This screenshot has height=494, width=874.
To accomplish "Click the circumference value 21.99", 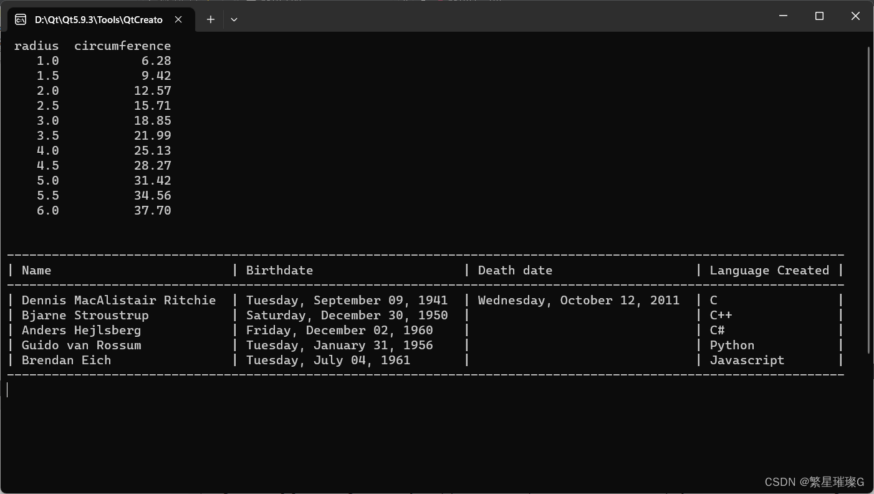I will (x=152, y=135).
